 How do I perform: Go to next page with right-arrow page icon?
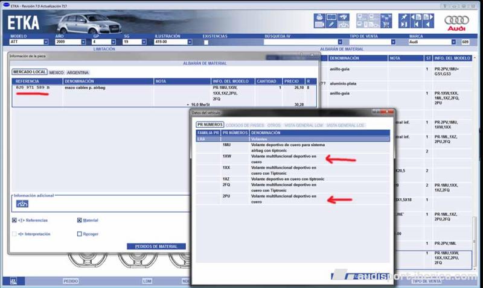[428, 17]
